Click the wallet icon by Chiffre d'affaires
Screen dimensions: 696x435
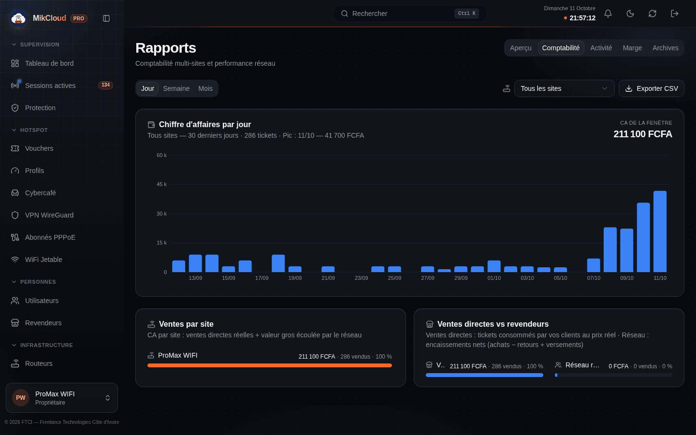[151, 125]
